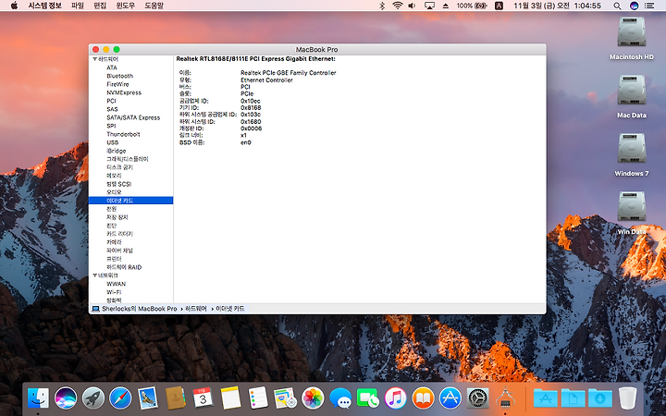
Task: Select Bluetooth in hardware sidebar
Action: coord(119,76)
